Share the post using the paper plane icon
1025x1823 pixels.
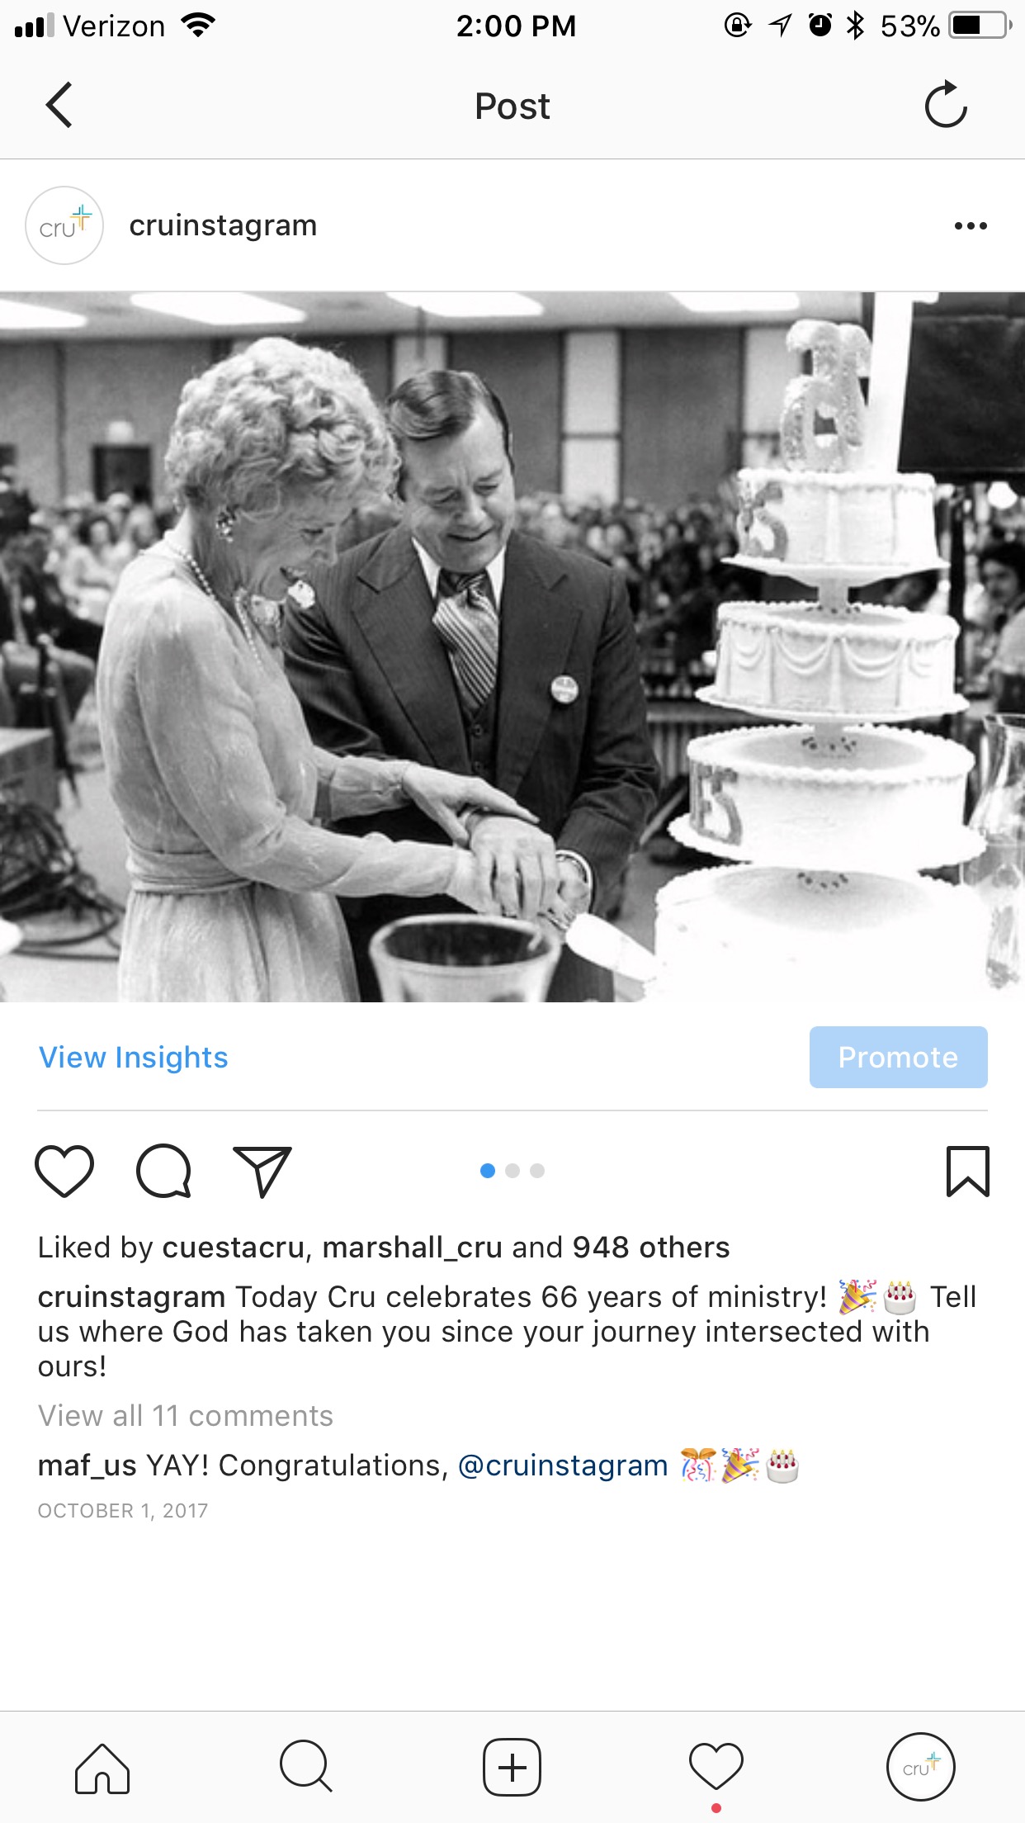point(262,1171)
